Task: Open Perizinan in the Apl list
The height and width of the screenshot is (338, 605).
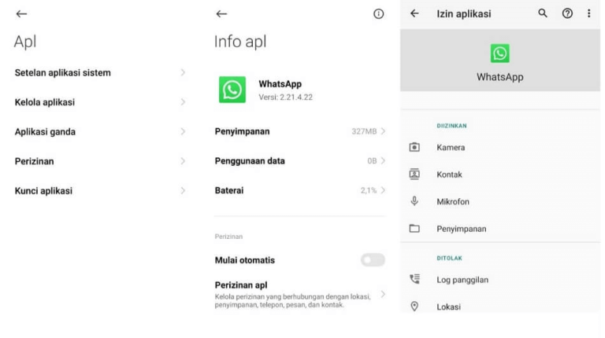Action: tap(100, 161)
